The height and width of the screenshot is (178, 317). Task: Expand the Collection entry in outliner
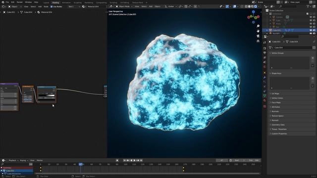coord(267,14)
